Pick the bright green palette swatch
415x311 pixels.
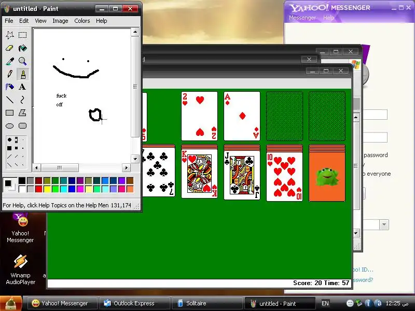[x=56, y=189]
